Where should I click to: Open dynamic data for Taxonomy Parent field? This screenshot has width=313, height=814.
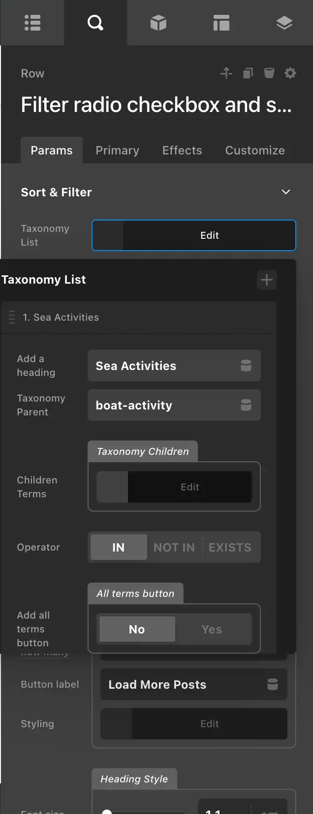click(x=246, y=406)
